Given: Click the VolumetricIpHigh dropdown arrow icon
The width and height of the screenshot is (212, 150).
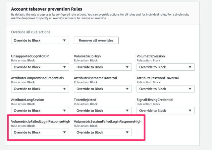Looking at the screenshot, I should [127, 67].
